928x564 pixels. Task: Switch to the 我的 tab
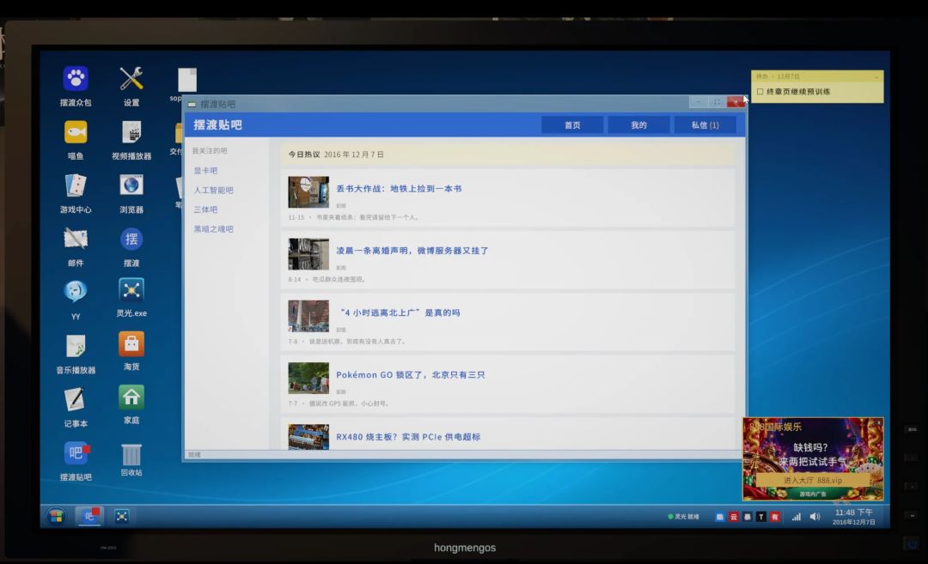[x=638, y=125]
